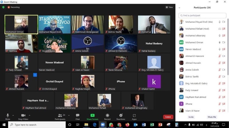Click video-off icon for Mohamed Refaat (Host)
Screen dimensions: 229x128
pyautogui.click(x=224, y=29)
